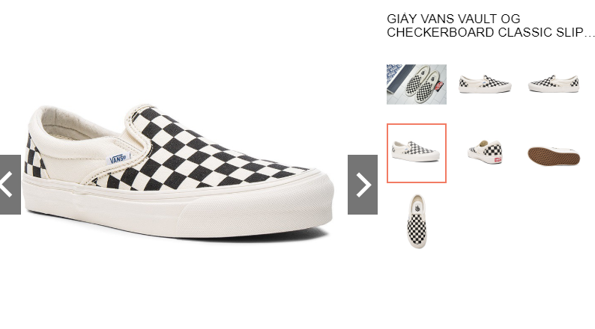595x329 pixels.
Task: Show the heel view thumbnail with red logo
Action: [485, 153]
